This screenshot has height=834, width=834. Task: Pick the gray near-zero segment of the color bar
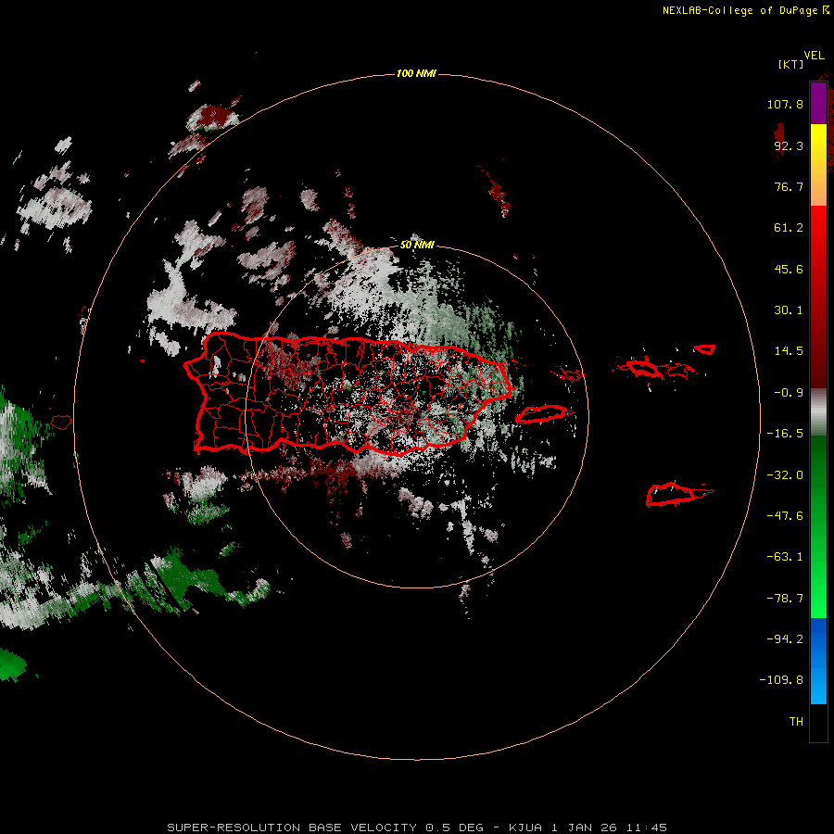pyautogui.click(x=818, y=412)
